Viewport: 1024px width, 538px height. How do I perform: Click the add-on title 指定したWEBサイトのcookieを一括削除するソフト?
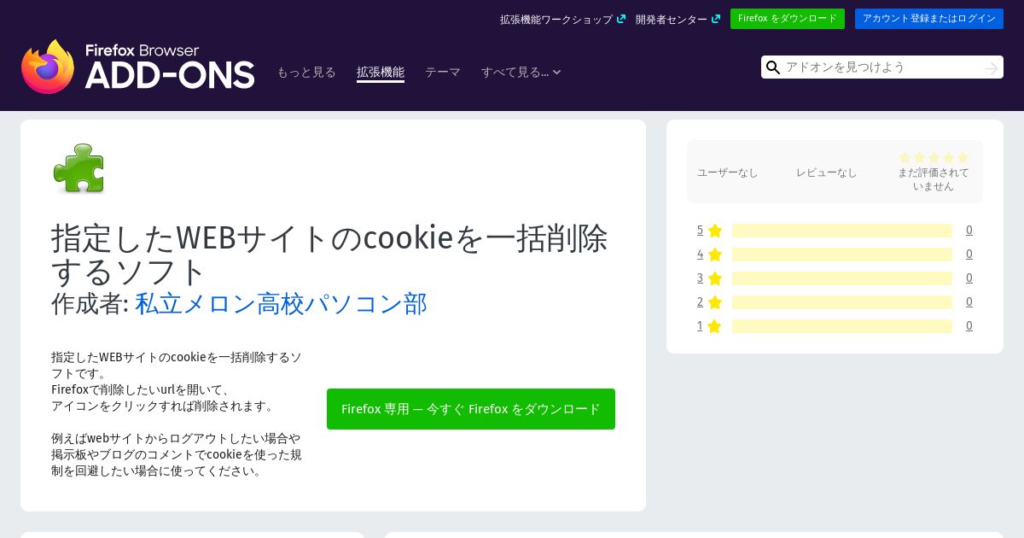(x=329, y=254)
